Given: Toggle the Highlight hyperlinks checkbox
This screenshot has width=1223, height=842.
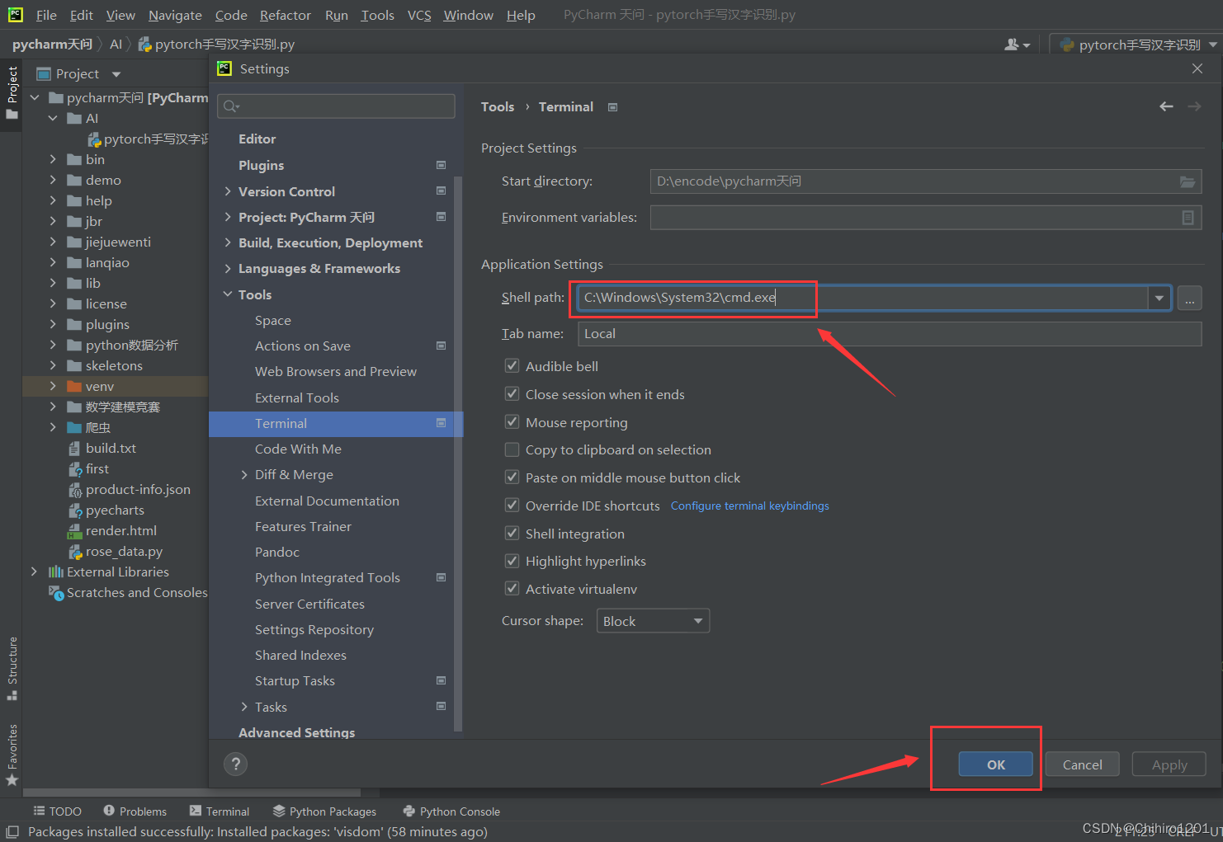Looking at the screenshot, I should [512, 561].
